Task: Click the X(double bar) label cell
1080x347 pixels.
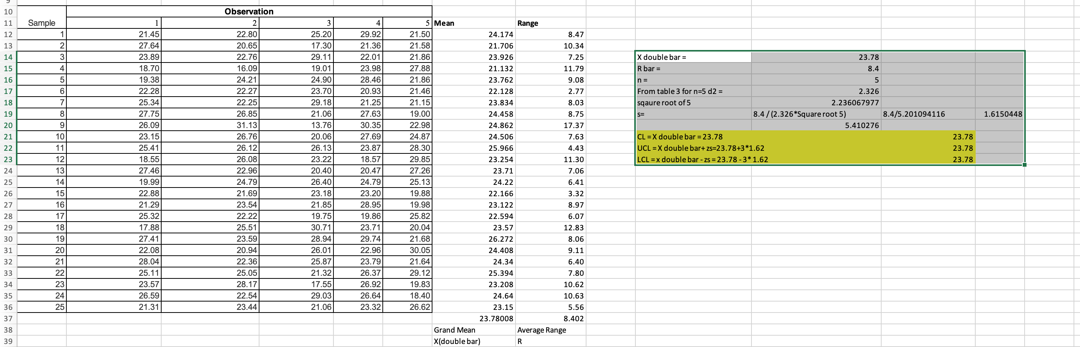Action: point(474,341)
